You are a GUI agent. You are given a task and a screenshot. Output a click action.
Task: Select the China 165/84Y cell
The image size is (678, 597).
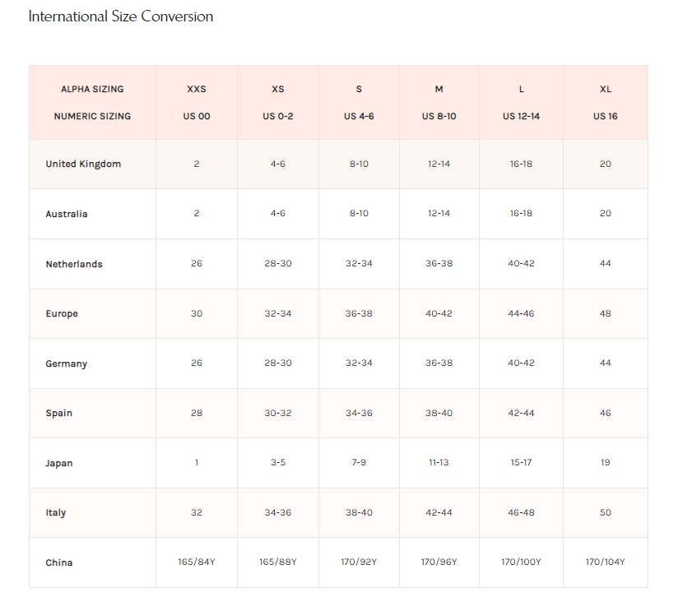click(x=197, y=562)
